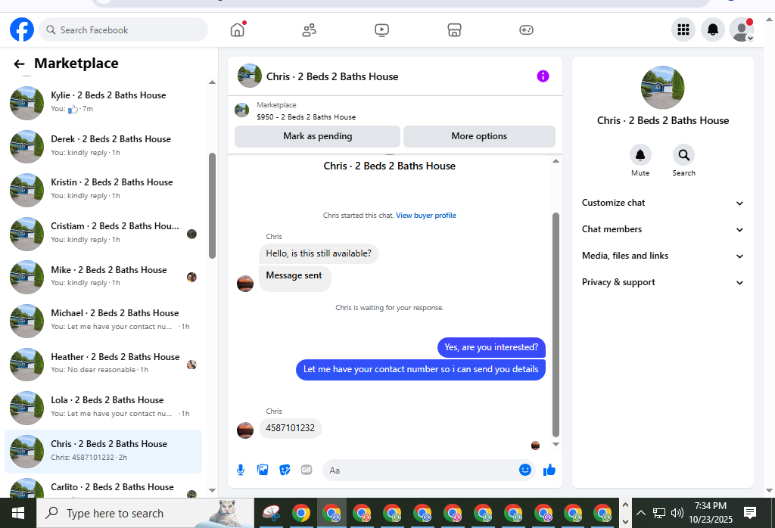
Task: Click the taskbar clock showing 7:34 PM
Action: (711, 513)
